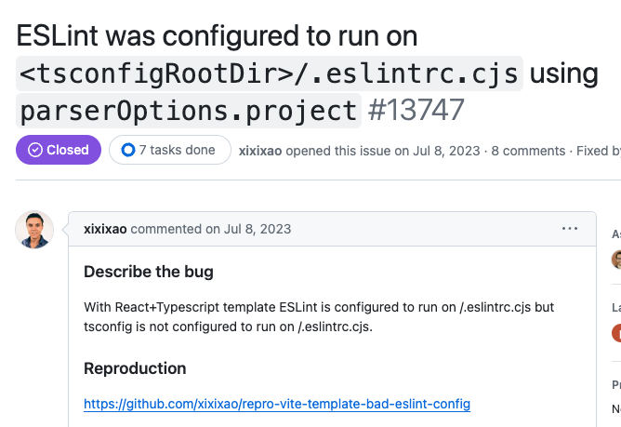Click the check-circle icon in Closed badge
Viewport: 621px width, 427px height.
click(35, 150)
